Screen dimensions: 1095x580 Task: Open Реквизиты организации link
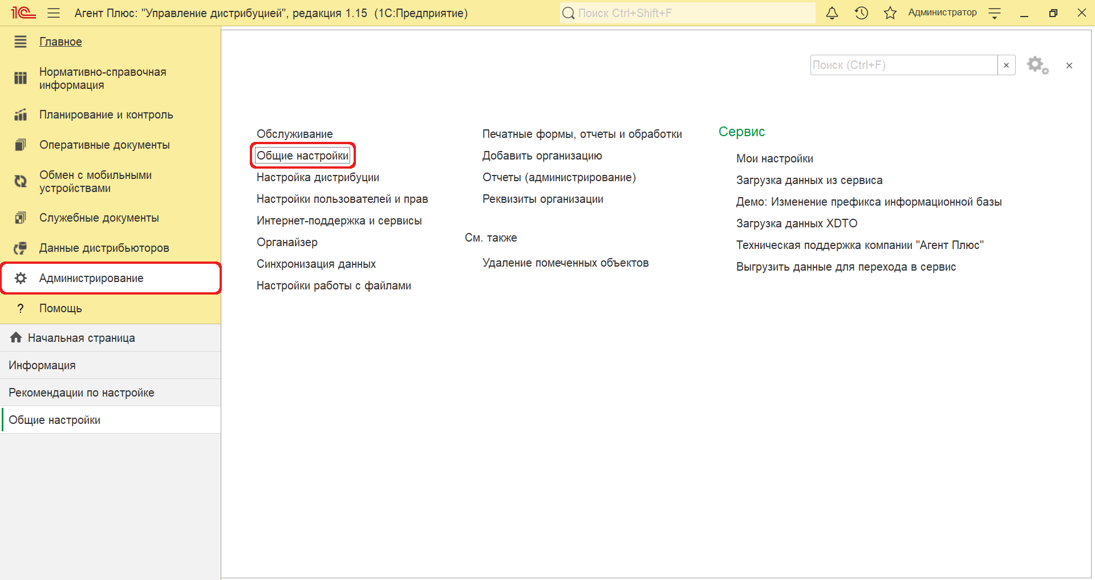[543, 199]
